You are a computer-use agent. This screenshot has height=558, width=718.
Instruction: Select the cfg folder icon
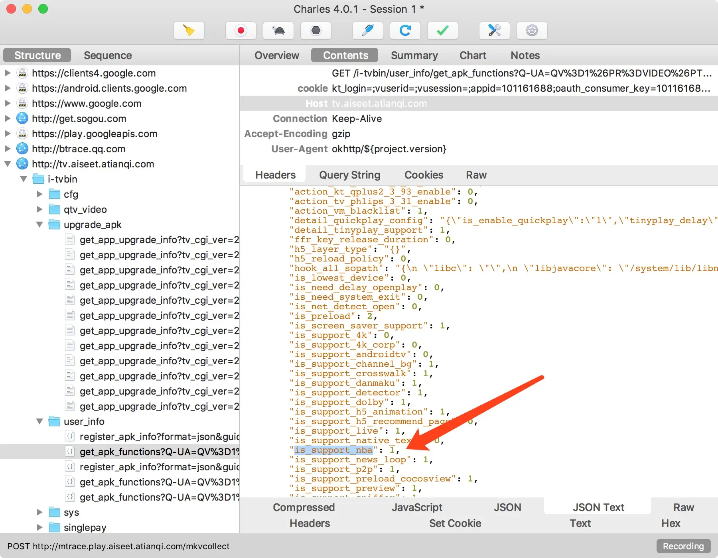[x=54, y=194]
